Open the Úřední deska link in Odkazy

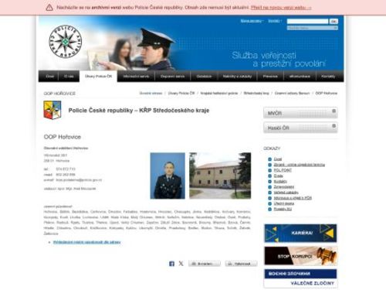tap(284, 203)
